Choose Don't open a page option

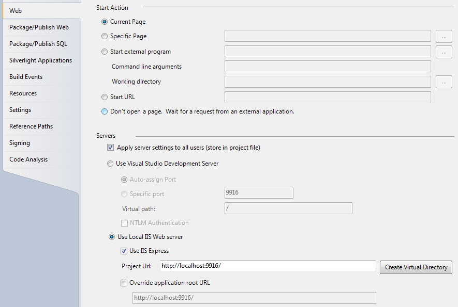click(x=105, y=111)
